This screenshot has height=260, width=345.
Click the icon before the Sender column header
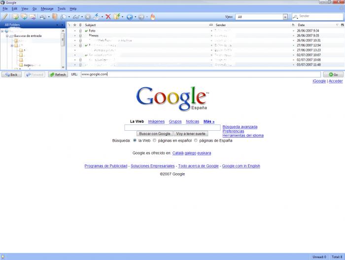(211, 25)
